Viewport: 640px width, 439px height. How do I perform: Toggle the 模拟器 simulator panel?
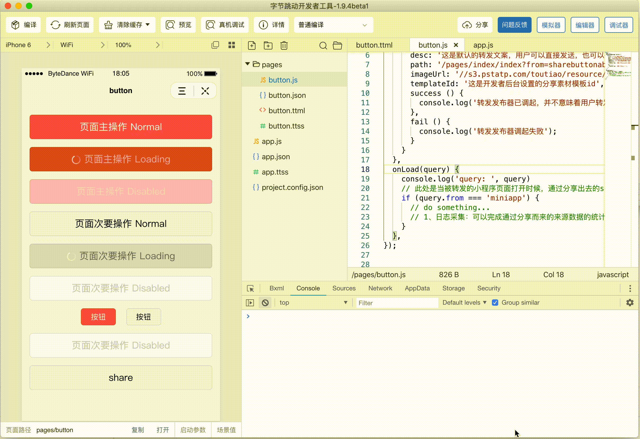tap(551, 25)
